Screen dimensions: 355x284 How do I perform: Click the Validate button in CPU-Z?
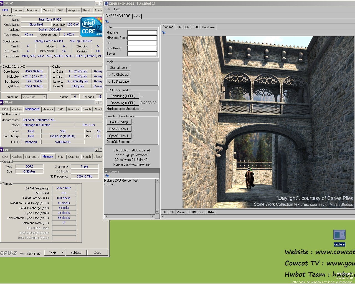point(76,253)
